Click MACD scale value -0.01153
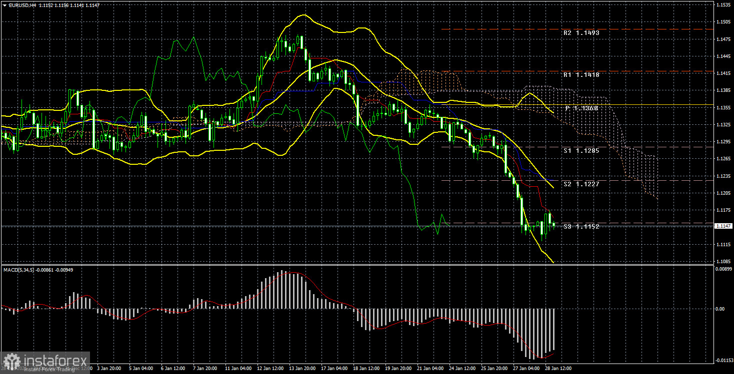Screen dimensions: 734x374 (x=724, y=360)
